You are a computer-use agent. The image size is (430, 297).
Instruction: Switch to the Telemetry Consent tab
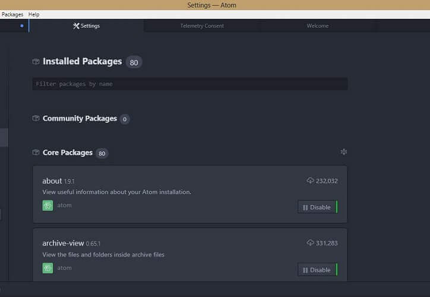click(202, 26)
